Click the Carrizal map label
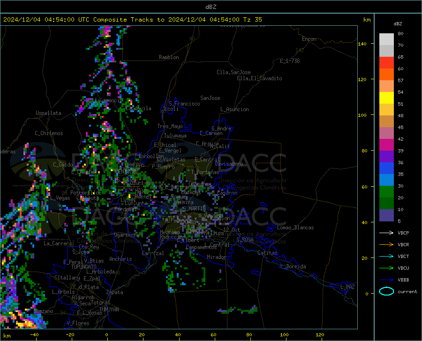The image size is (422, 341). pos(153,253)
